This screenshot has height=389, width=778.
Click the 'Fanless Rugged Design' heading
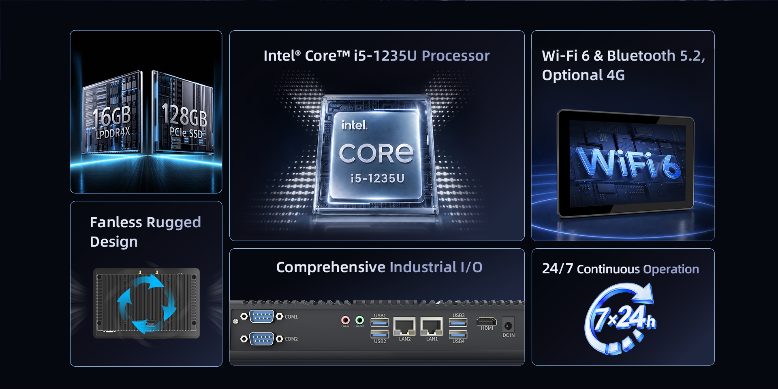(x=145, y=232)
